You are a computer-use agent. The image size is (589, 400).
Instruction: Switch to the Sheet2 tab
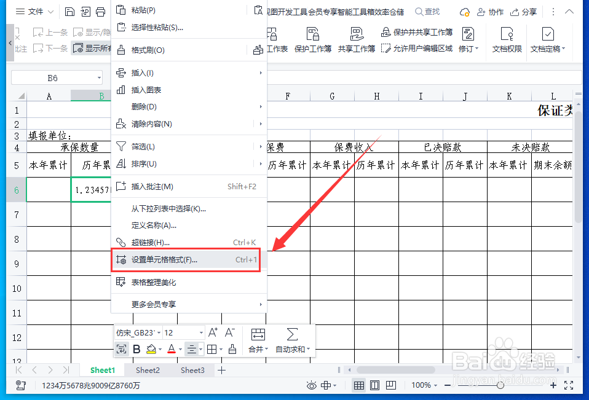tap(148, 370)
